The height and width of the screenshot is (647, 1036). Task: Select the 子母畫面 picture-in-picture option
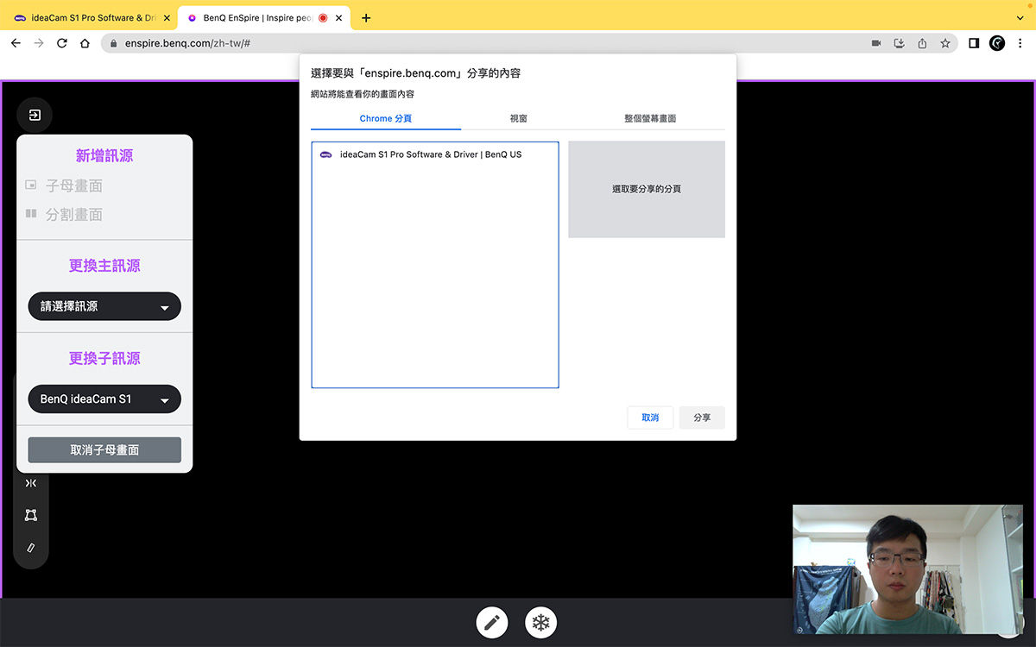coord(64,185)
